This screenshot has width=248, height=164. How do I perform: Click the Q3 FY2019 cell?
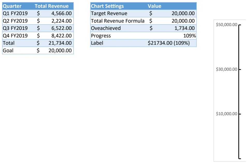tap(18, 28)
